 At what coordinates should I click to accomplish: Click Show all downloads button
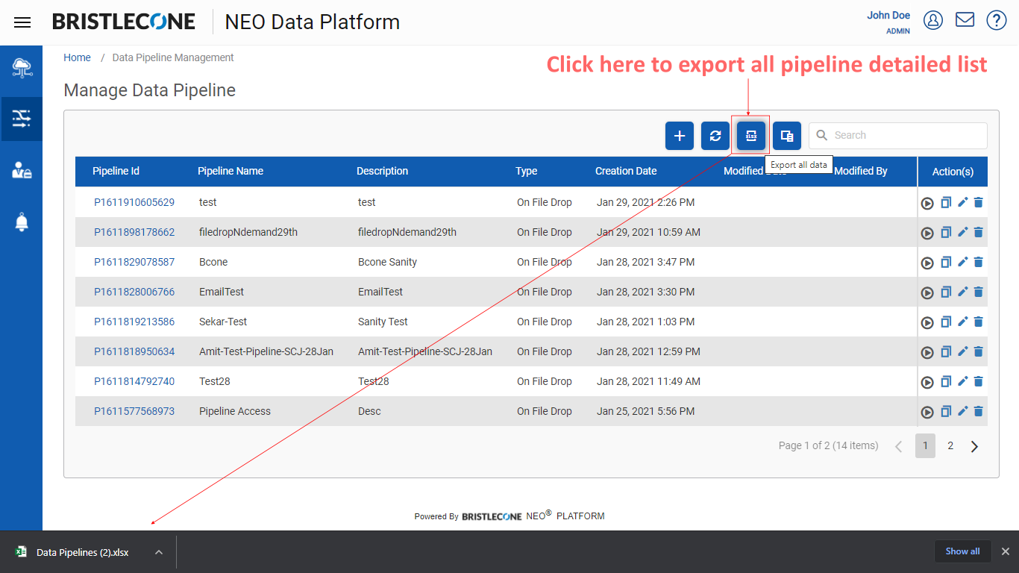pos(962,551)
